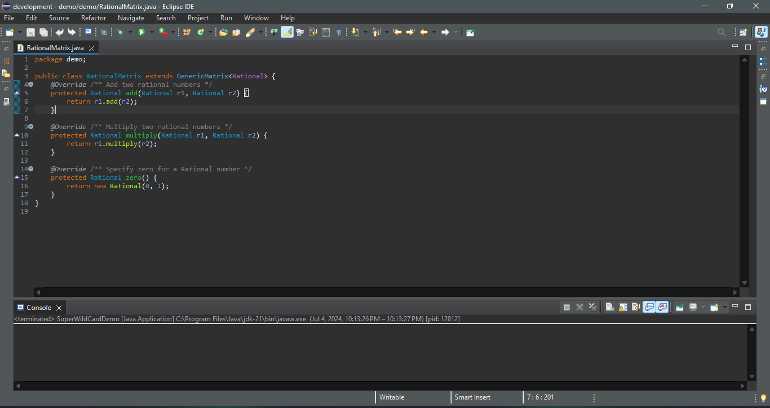The width and height of the screenshot is (770, 408).
Task: Open the New file dropdown arrow
Action: tap(20, 33)
